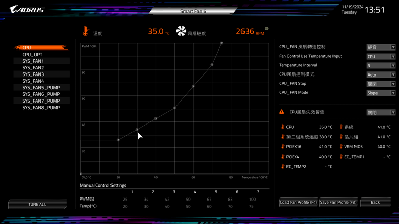399x224 pixels.
Task: Click fan curve point 1 at 20°C
Action: (118, 140)
